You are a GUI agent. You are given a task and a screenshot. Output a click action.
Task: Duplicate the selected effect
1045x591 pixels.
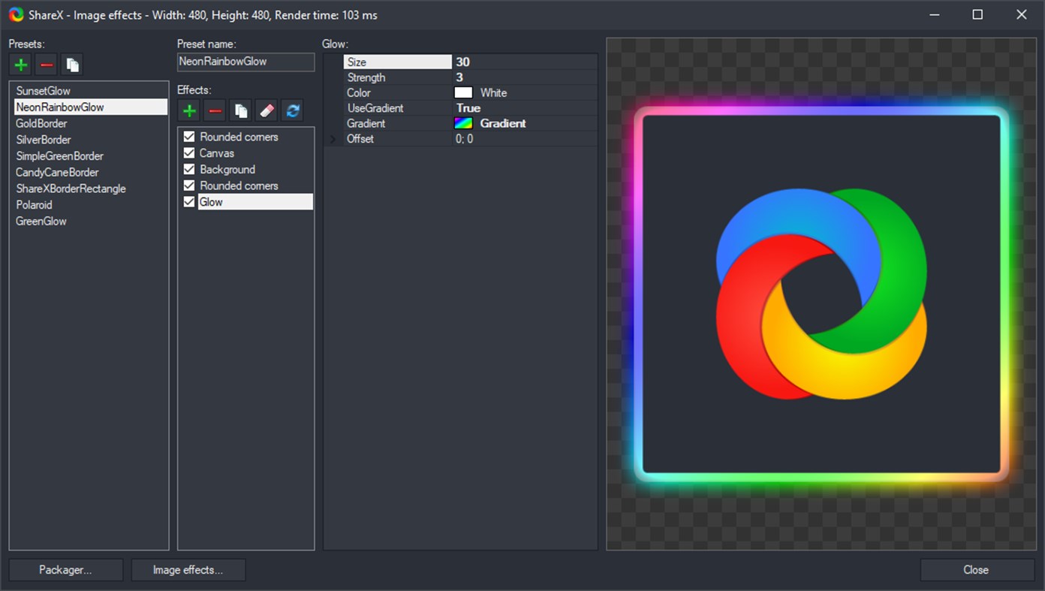(240, 110)
